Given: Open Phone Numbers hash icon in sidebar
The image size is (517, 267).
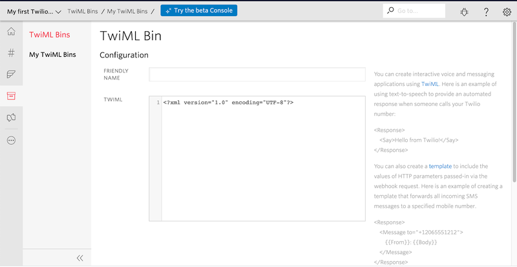Looking at the screenshot, I should tap(11, 53).
